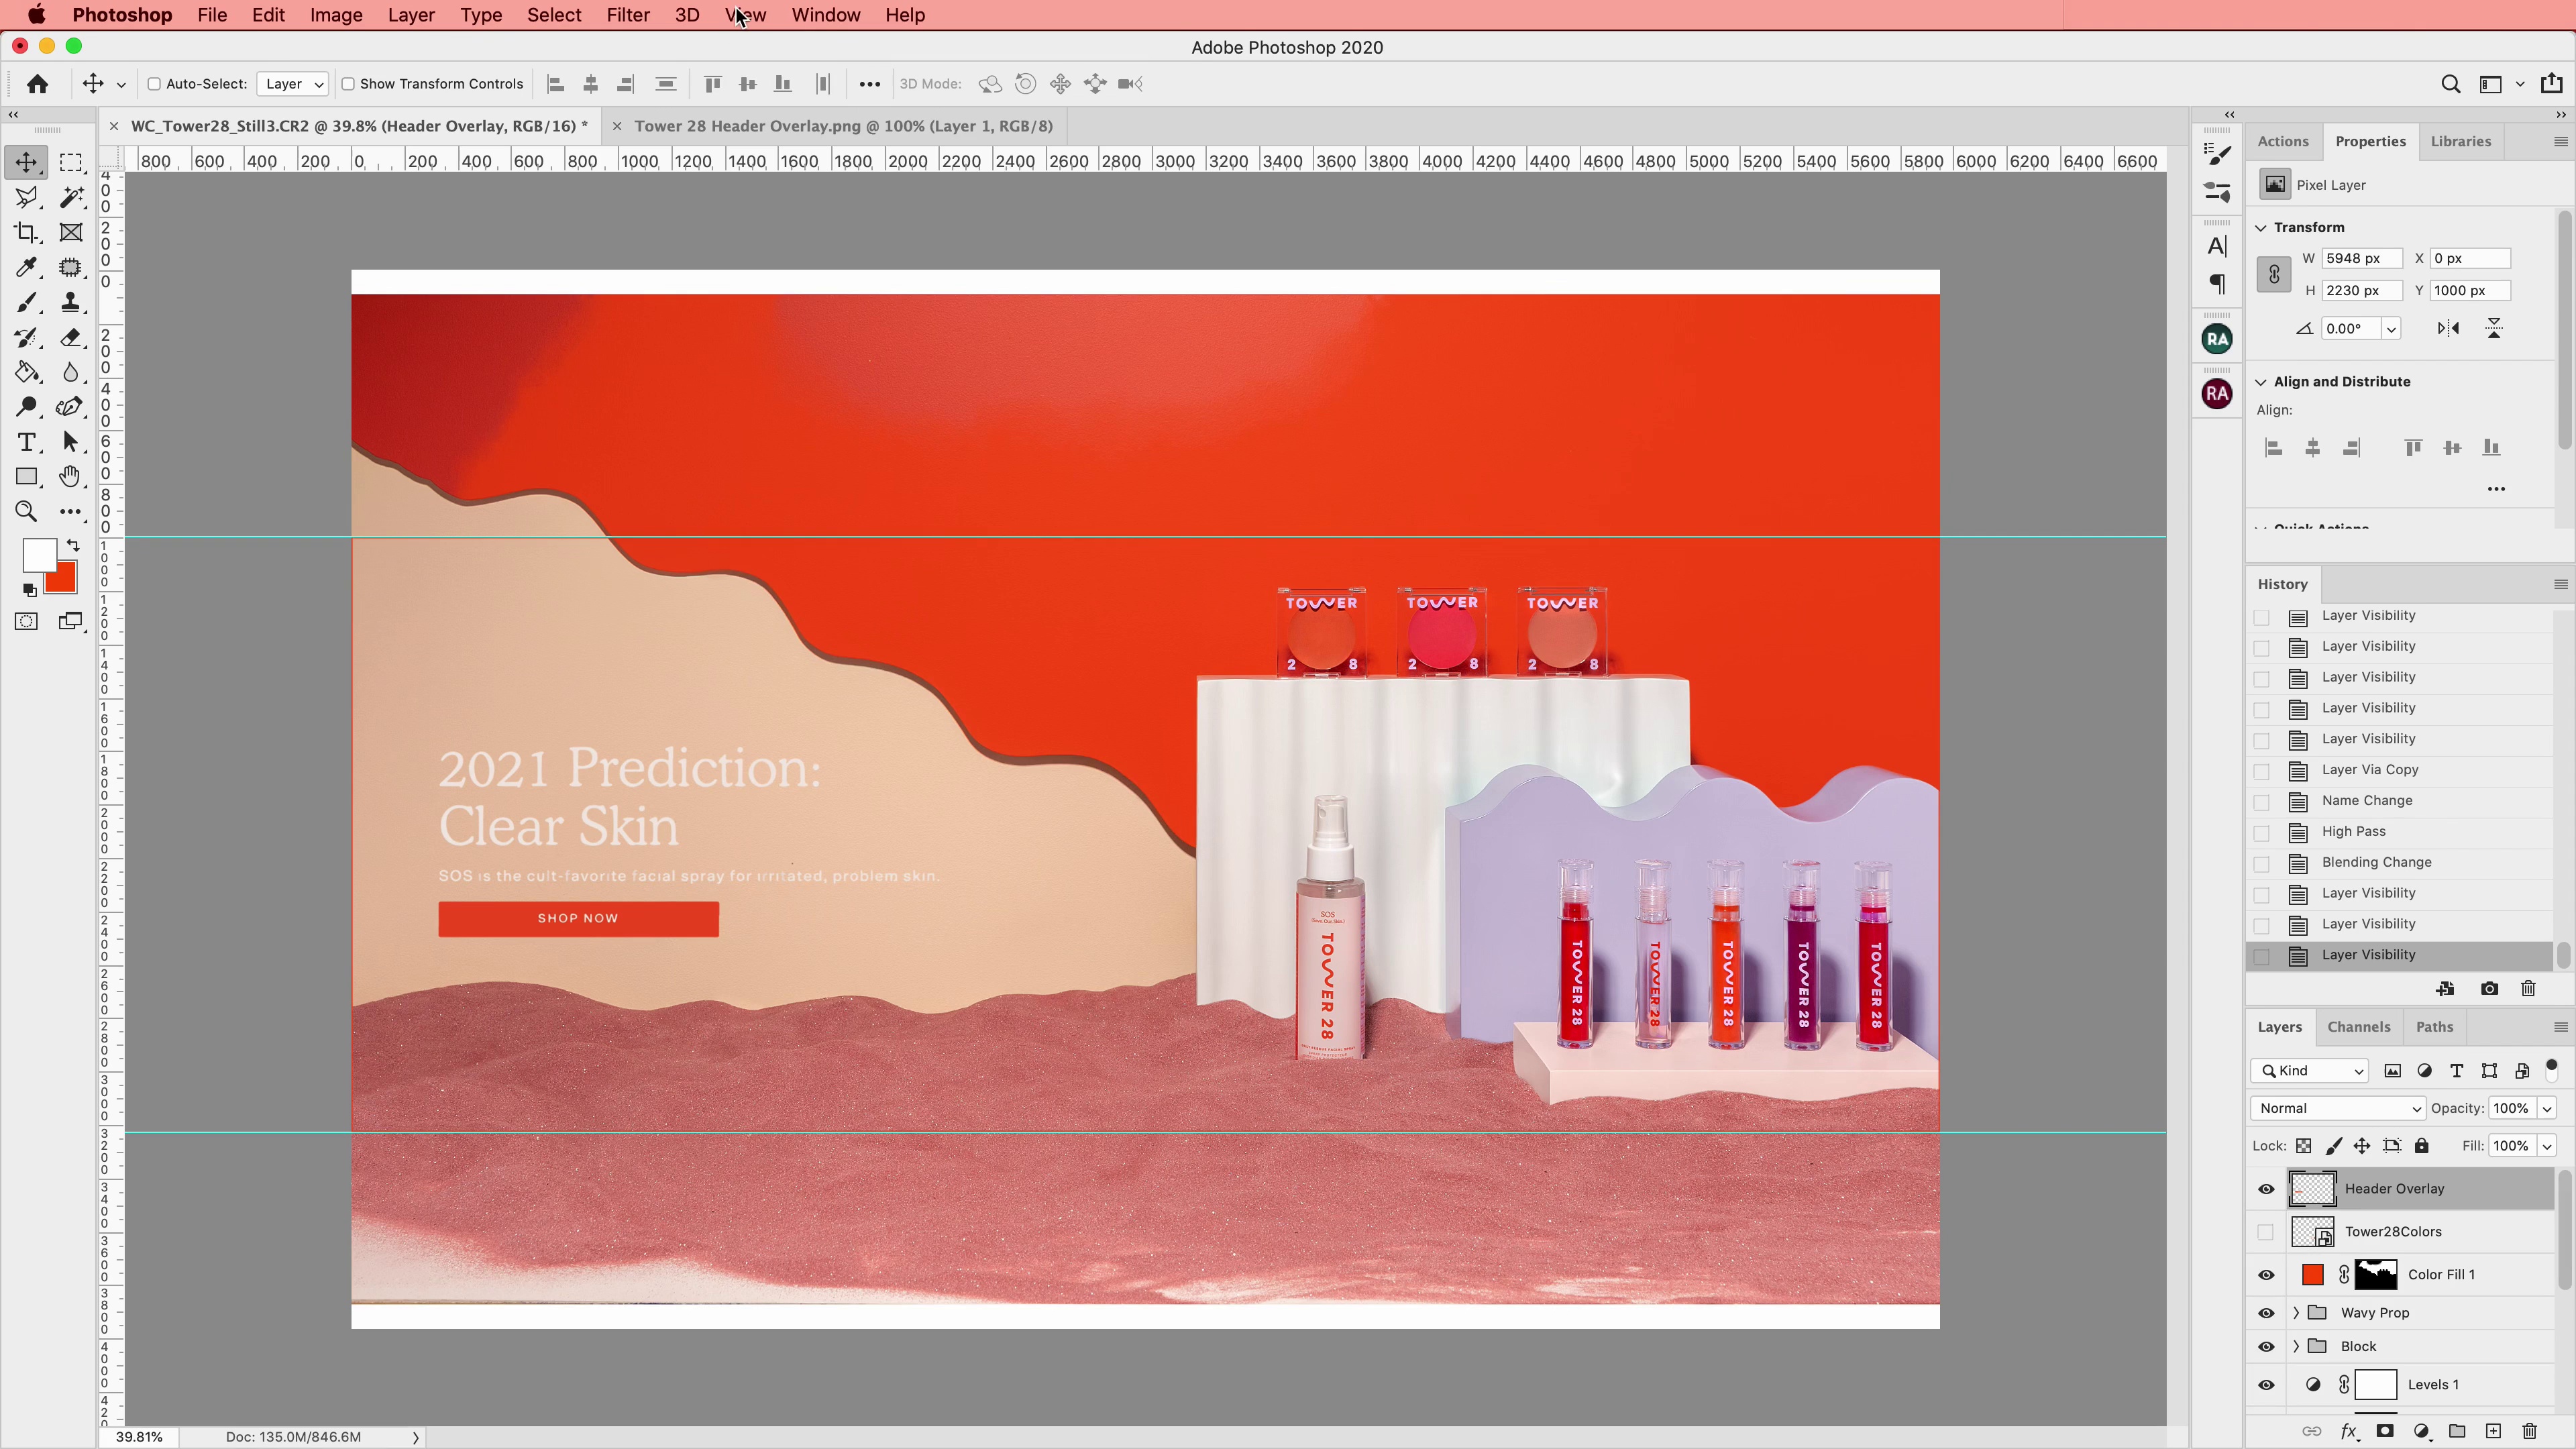
Task: Select the Zoom tool
Action: (27, 512)
